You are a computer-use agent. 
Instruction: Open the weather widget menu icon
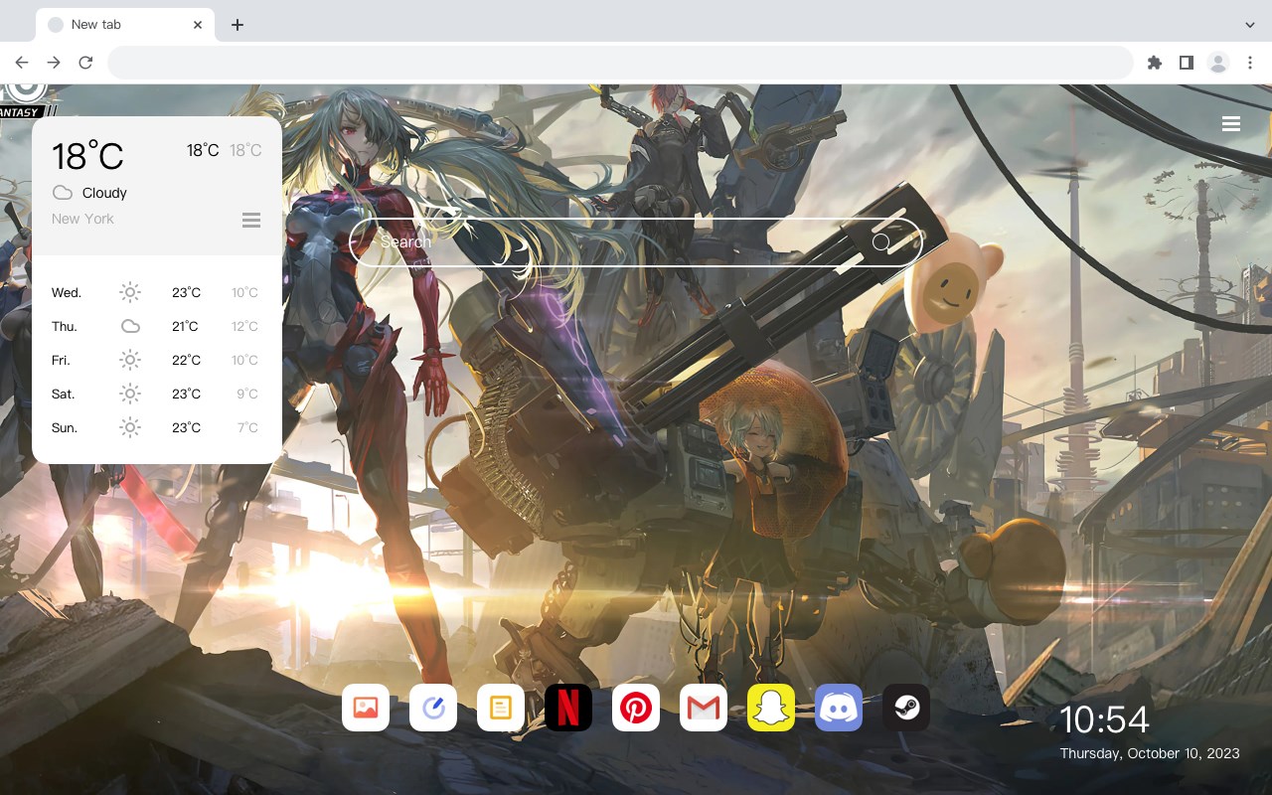251,220
